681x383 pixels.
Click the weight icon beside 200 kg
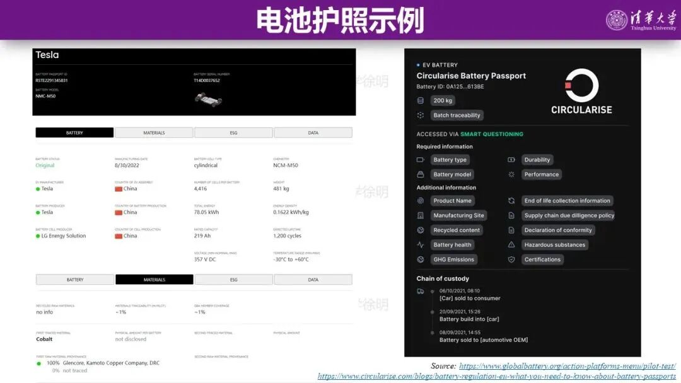(x=419, y=100)
